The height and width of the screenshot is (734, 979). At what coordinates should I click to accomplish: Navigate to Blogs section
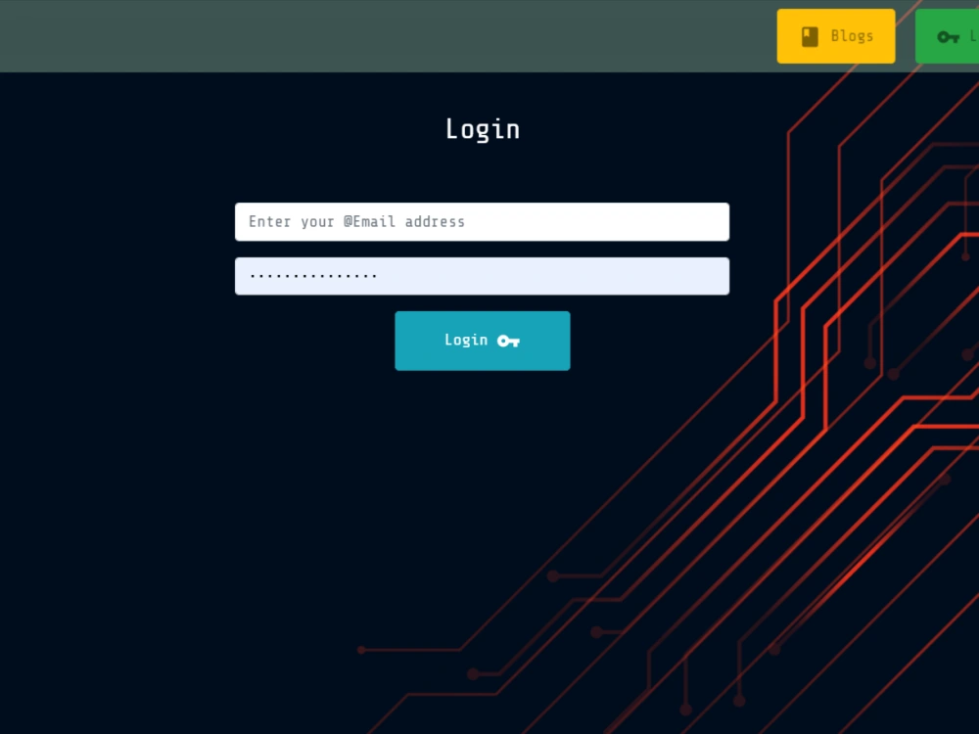[835, 35]
